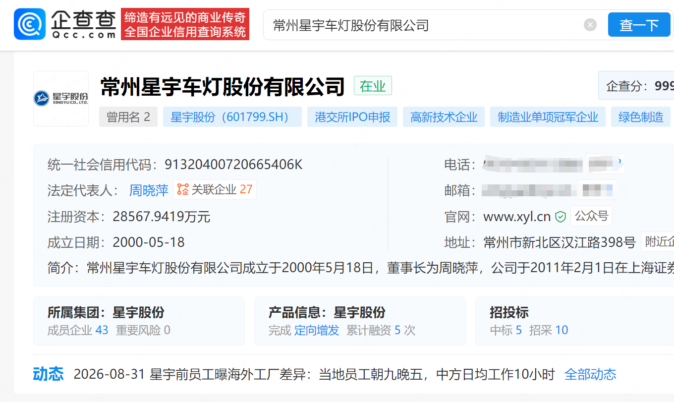The height and width of the screenshot is (402, 674).
Task: Open legal representative 周晓萍 profile link
Action: 149,190
